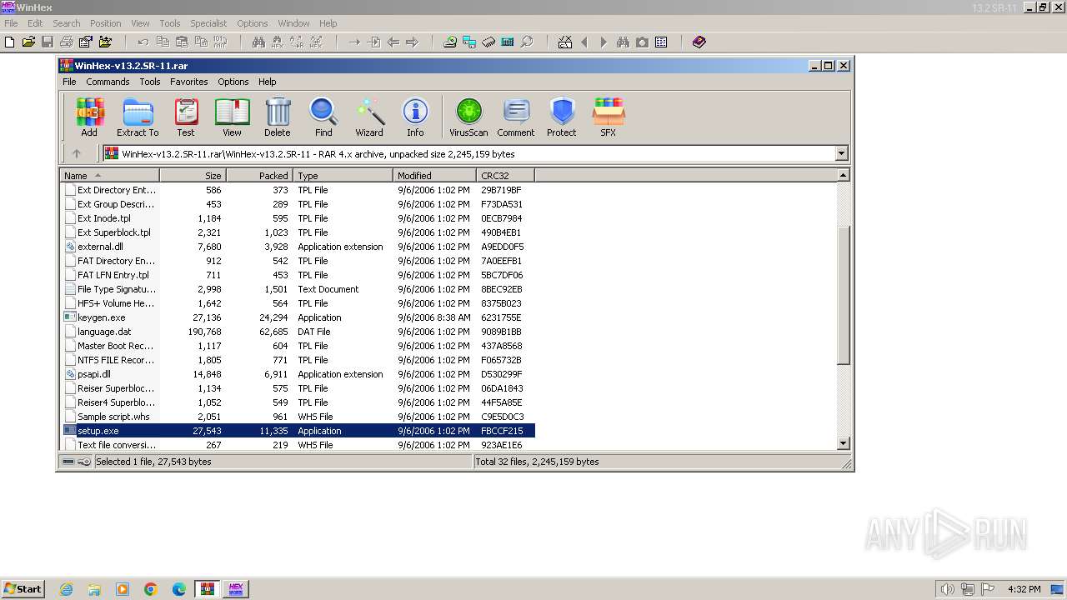
Task: Open the WinHex Edit menu
Action: coord(35,23)
